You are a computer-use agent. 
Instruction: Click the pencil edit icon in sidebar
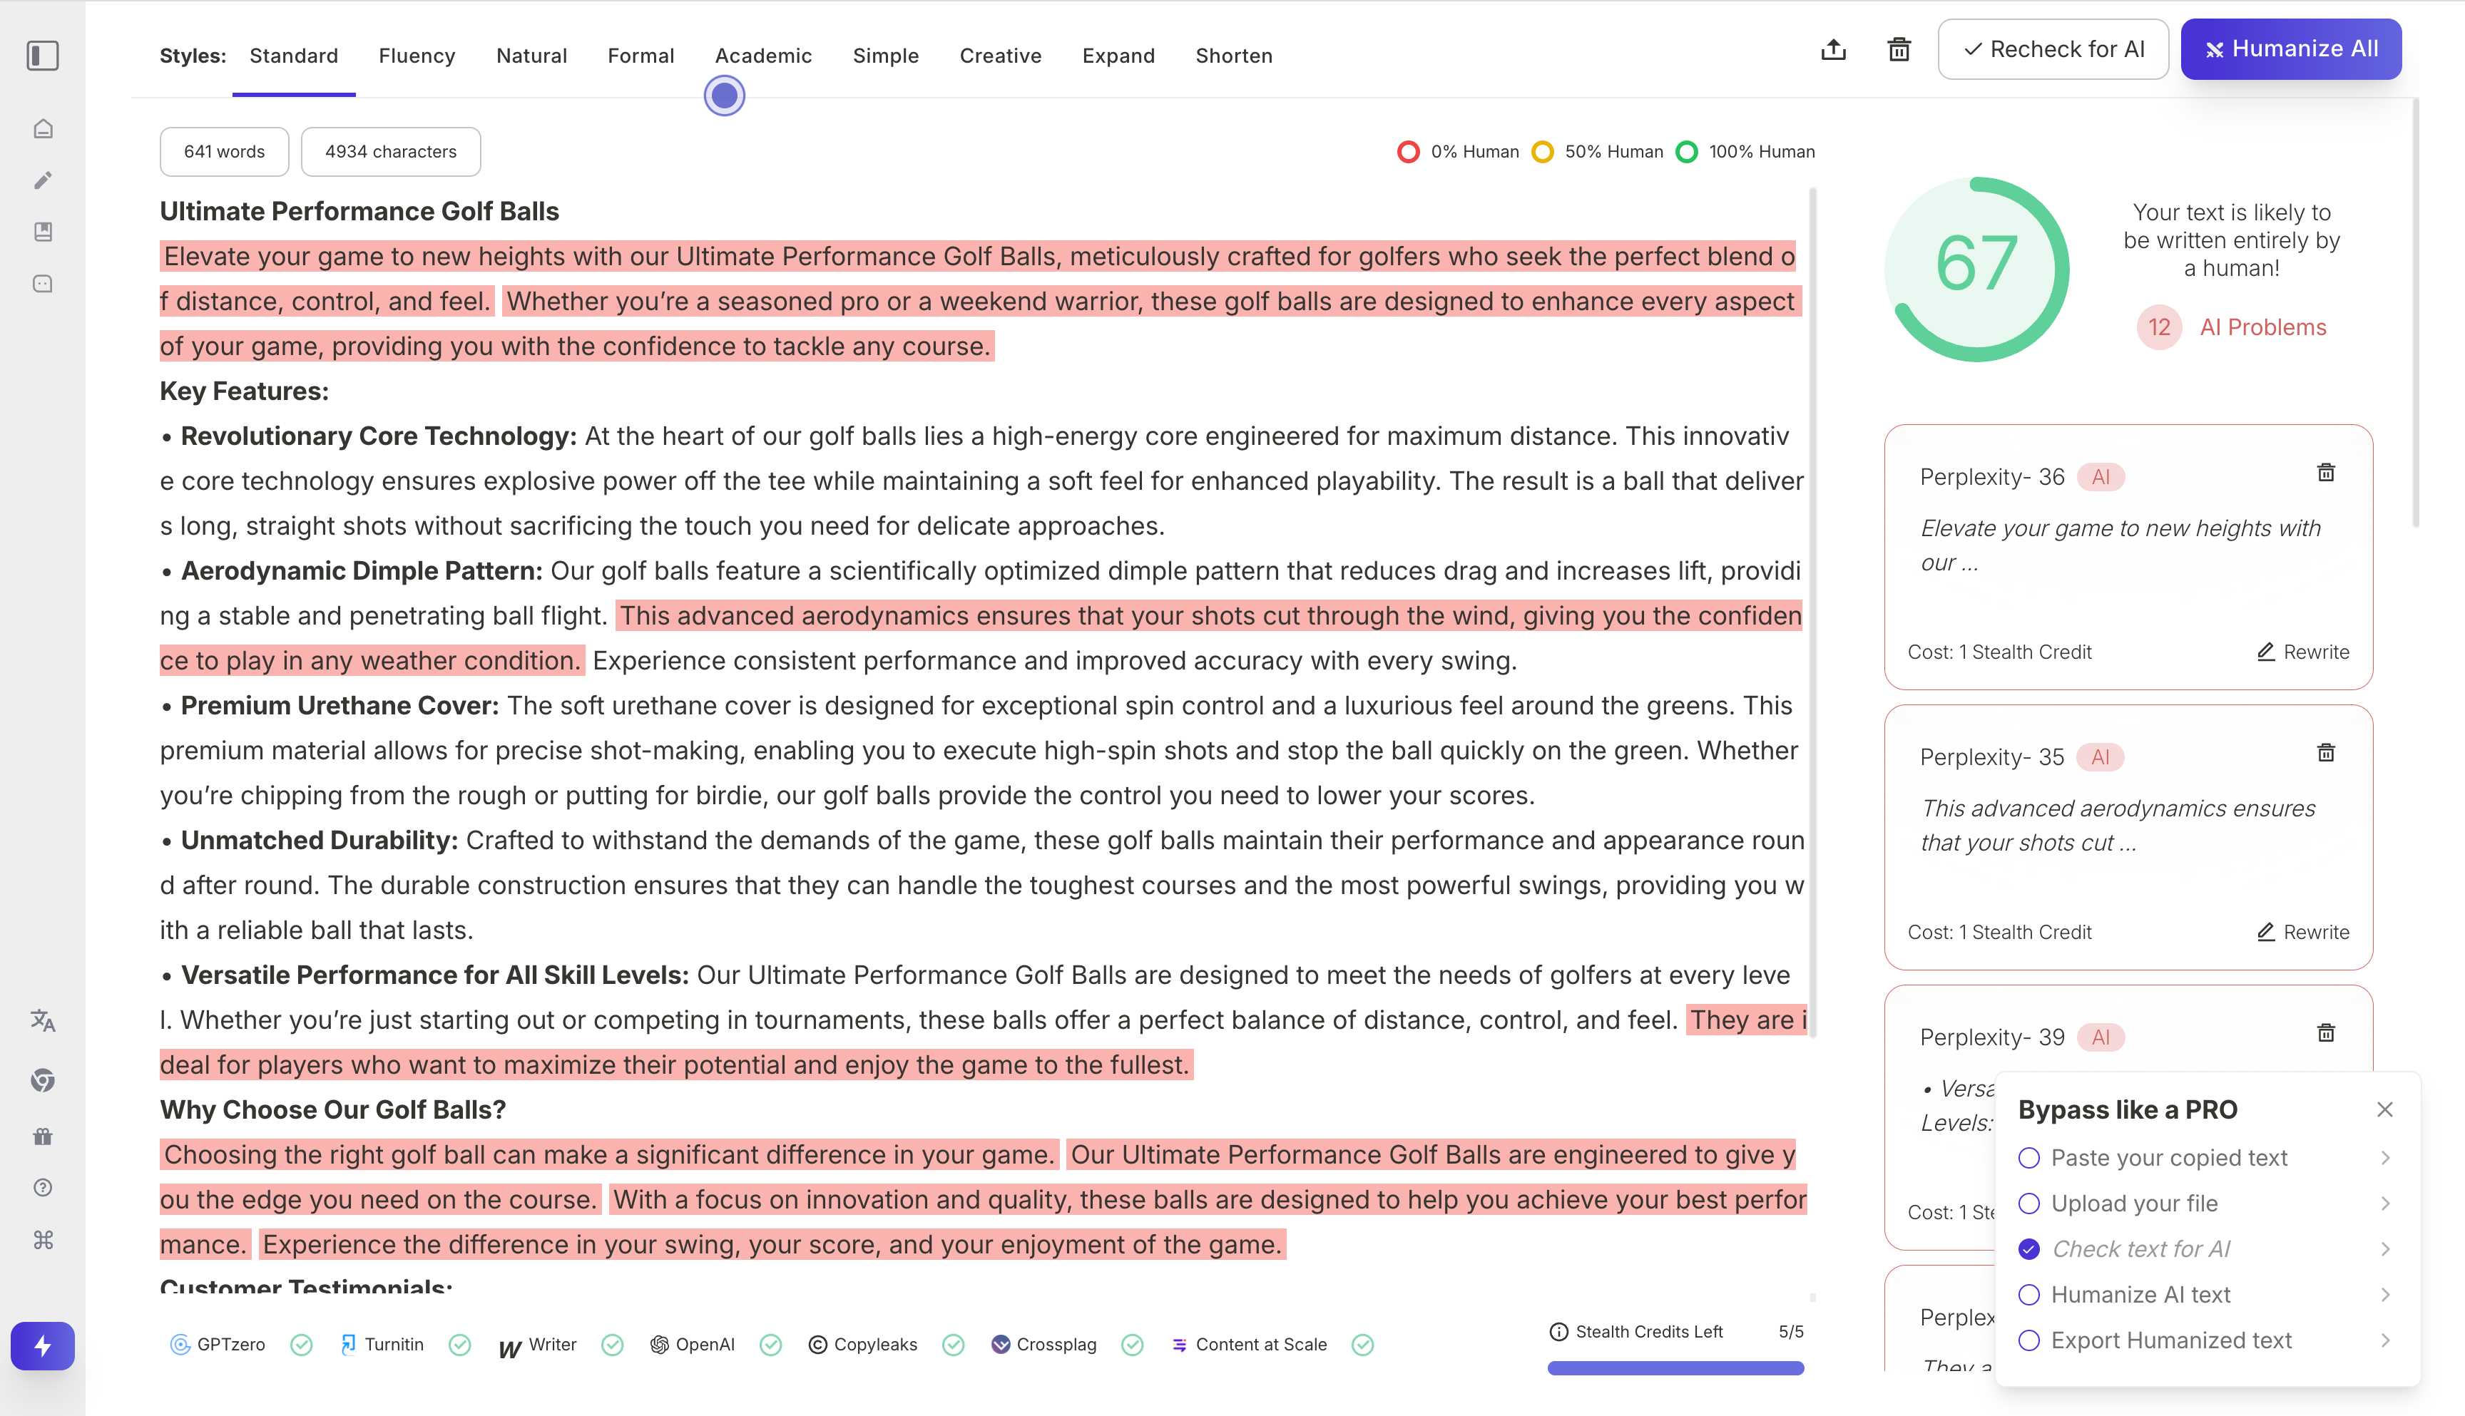43,180
